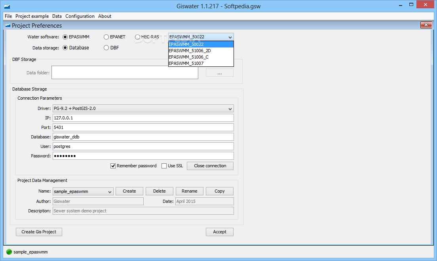Click the Password field

pyautogui.click(x=143, y=156)
